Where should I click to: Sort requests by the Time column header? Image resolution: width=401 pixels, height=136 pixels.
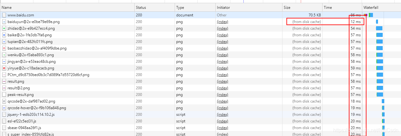pos(342,8)
